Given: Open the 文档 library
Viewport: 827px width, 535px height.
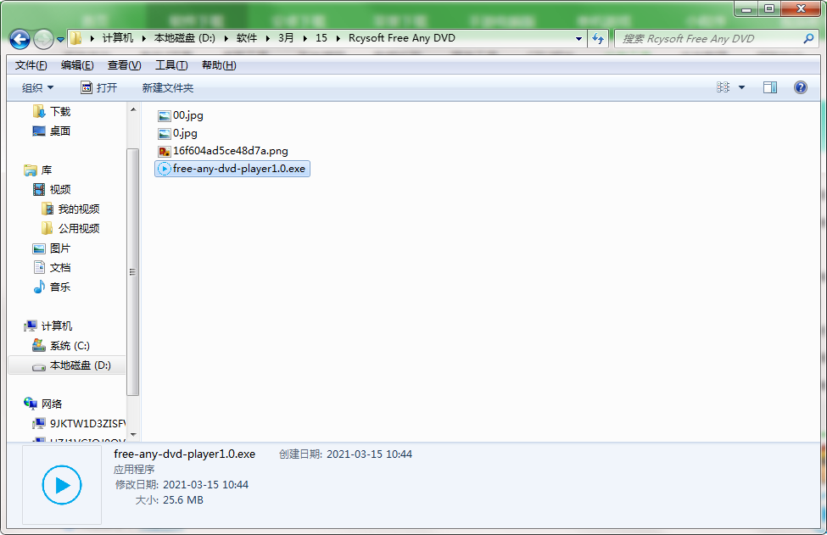Looking at the screenshot, I should (x=52, y=267).
